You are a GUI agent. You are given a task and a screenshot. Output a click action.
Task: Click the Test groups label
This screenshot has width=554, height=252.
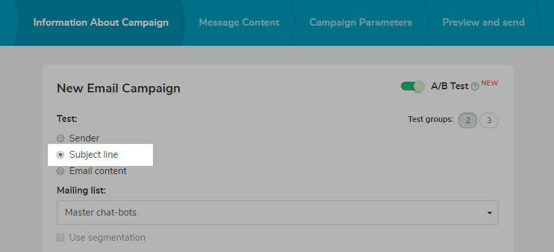click(x=431, y=119)
